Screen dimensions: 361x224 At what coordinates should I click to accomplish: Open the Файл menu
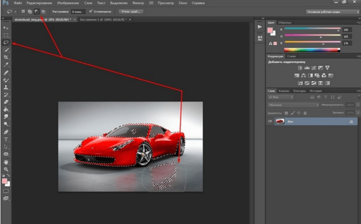(x=18, y=3)
